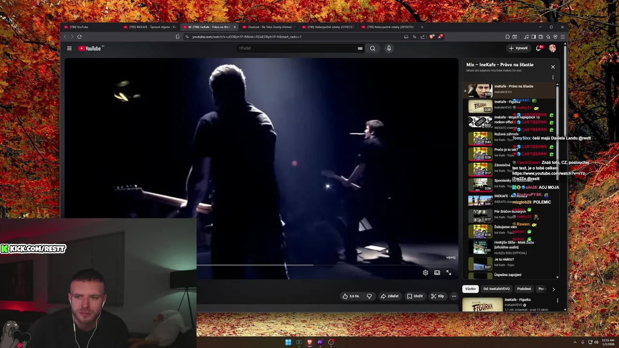This screenshot has width=619, height=348.
Task: Show more filter chips with right arrow
Action: tap(553, 289)
